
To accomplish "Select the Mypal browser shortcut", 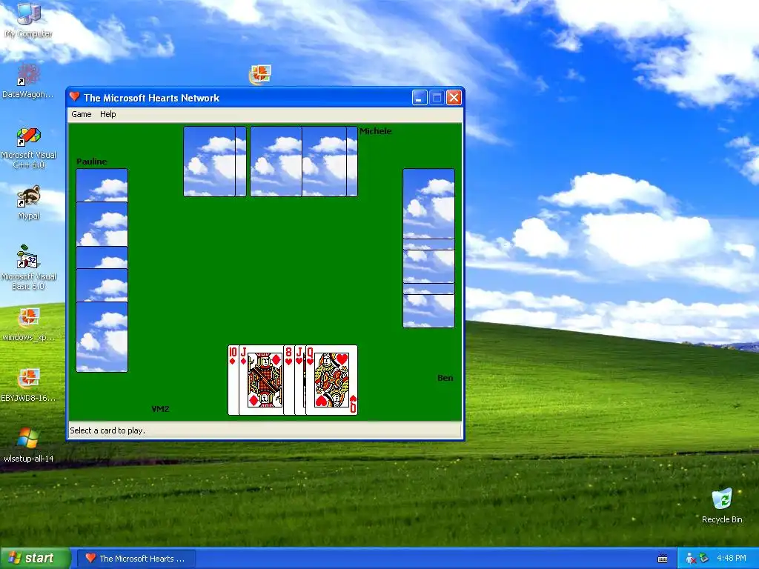I will 29,202.
